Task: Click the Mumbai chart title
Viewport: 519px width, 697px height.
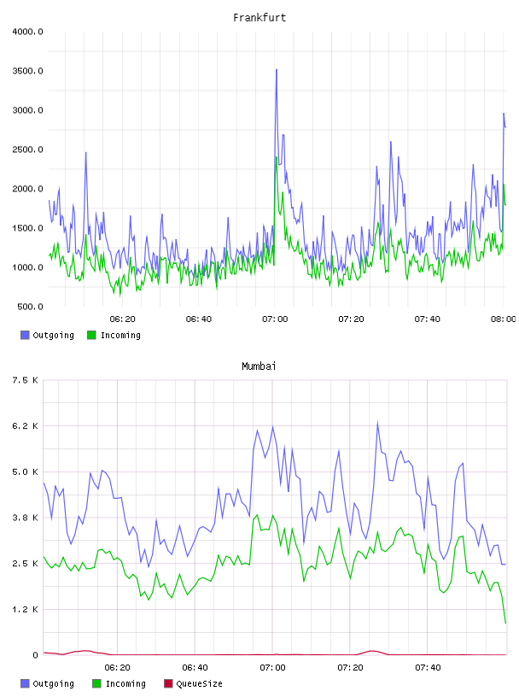Action: 259,366
